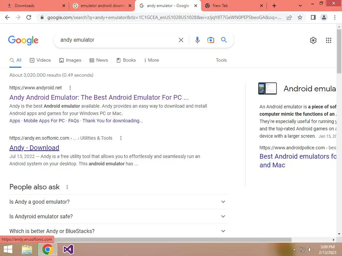Open File Explorer from the taskbar

[x=27, y=249]
